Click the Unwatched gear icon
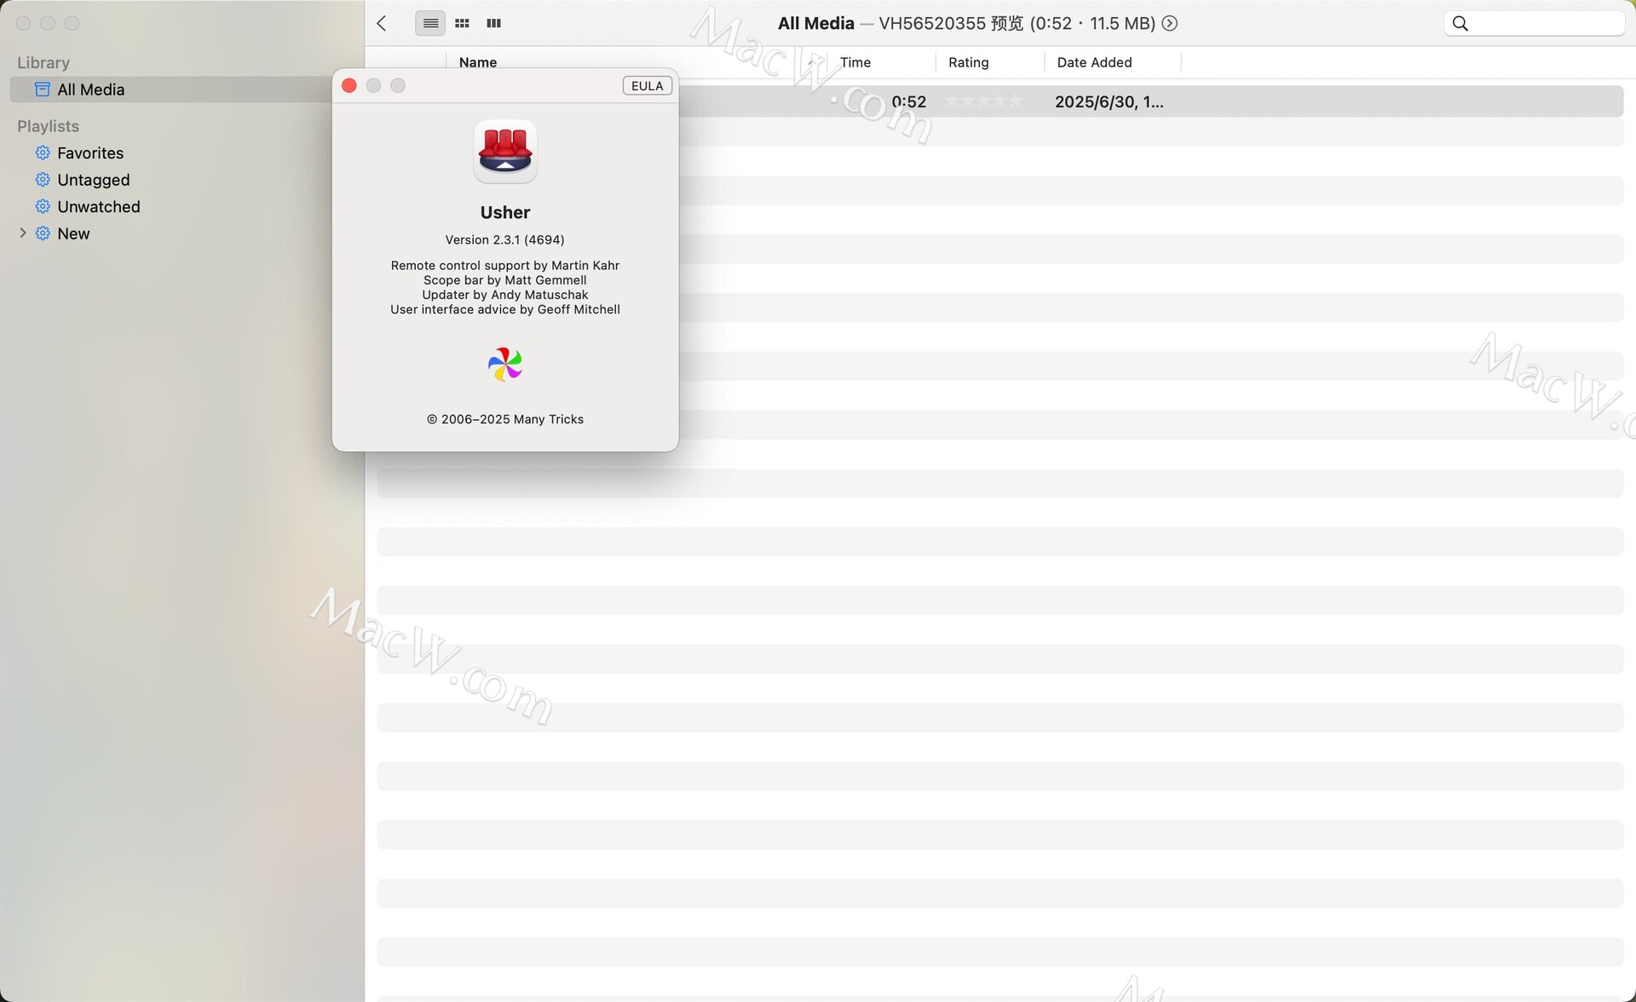The height and width of the screenshot is (1002, 1636). click(x=43, y=206)
